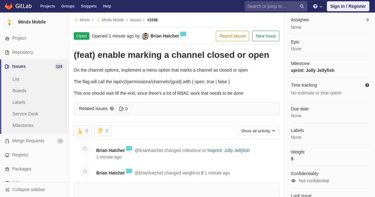This screenshot has height=197, width=375.
Task: Click New issue button
Action: 266,36
